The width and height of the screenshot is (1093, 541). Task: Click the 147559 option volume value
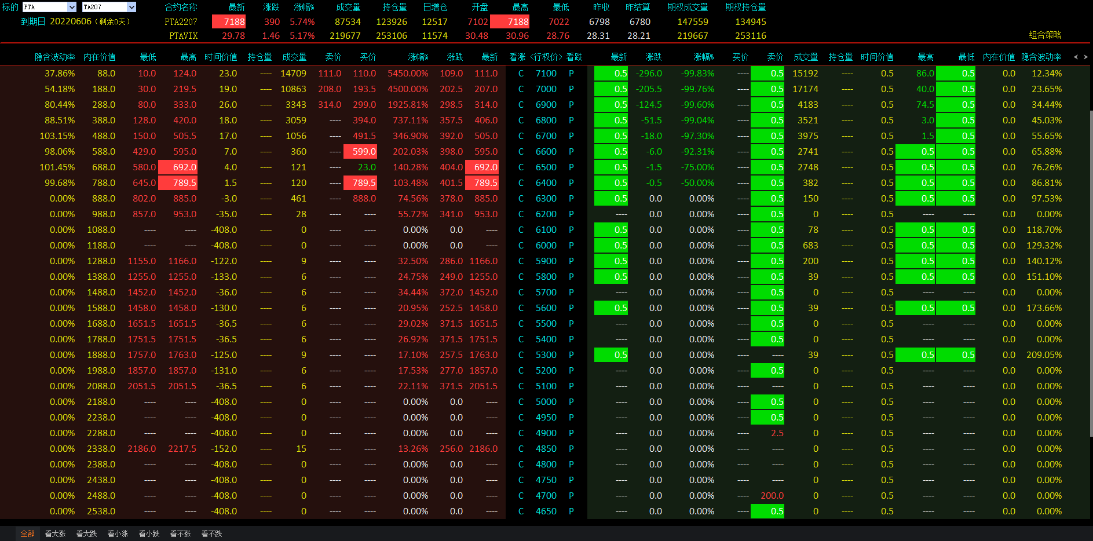pos(692,21)
